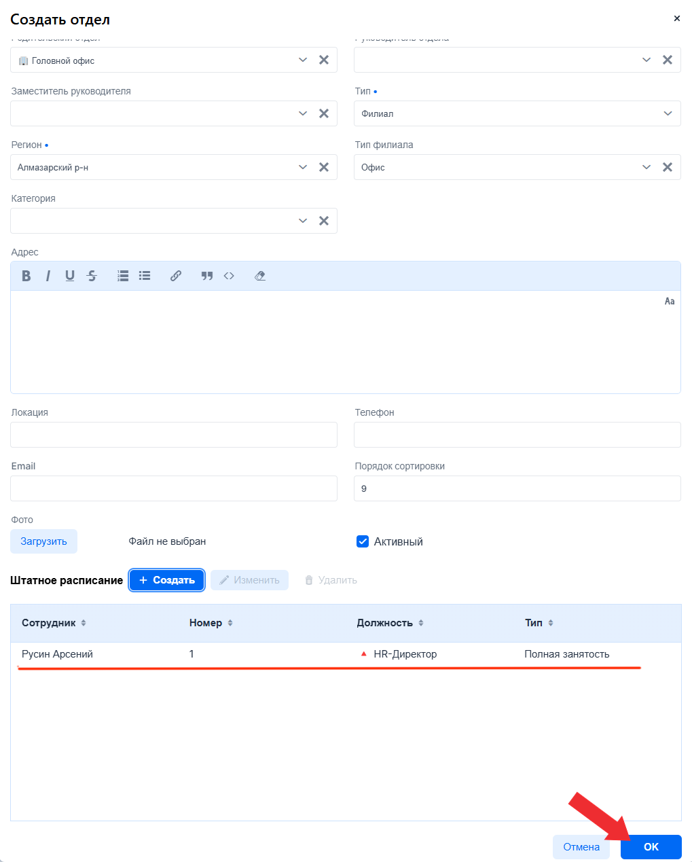Sort the table by Сотрудник column

[x=84, y=623]
